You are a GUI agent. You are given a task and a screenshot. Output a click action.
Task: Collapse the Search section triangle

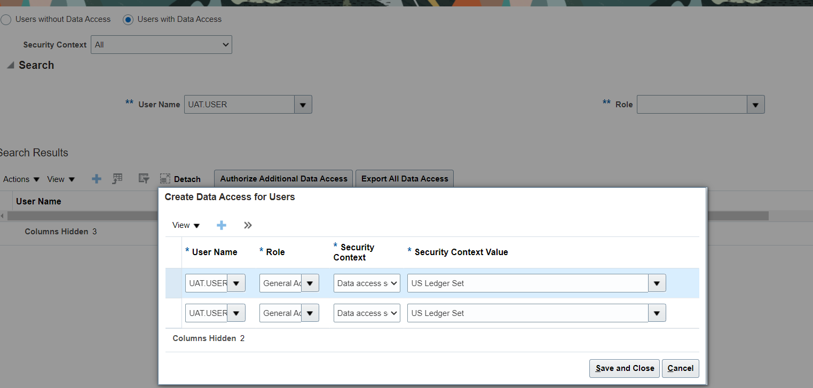10,65
